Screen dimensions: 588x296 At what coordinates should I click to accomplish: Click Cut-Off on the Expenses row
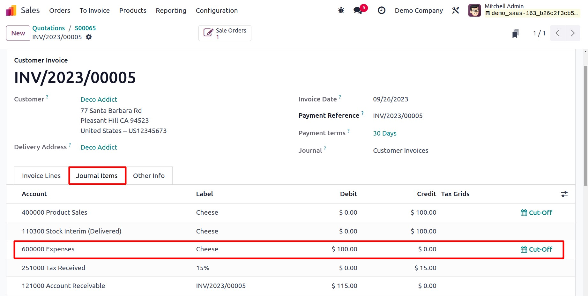point(536,249)
